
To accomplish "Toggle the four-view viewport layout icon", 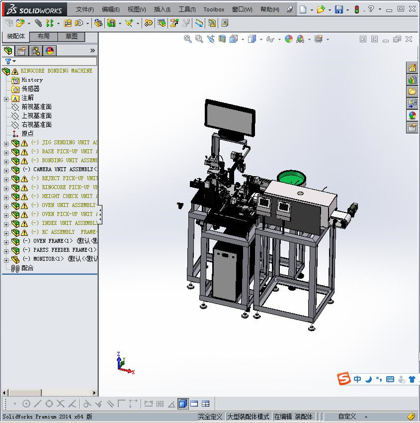I will (206, 404).
